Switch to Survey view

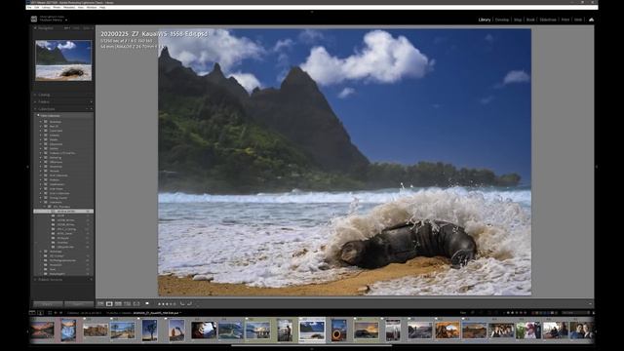[128, 303]
